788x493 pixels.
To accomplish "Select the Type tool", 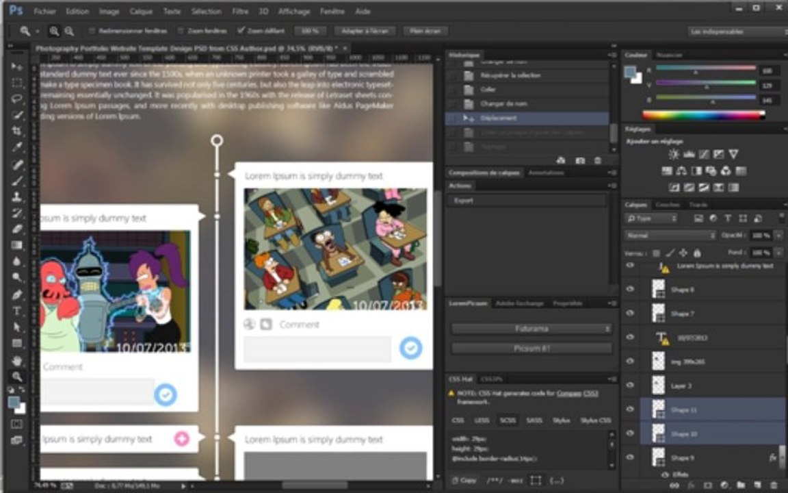I will [16, 311].
